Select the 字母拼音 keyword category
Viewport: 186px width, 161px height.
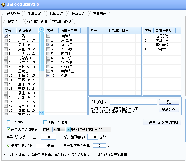coord(162,40)
